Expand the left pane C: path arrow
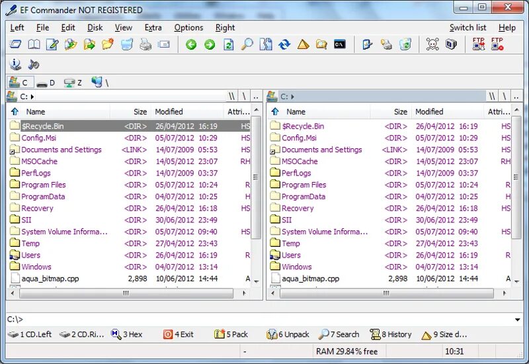This screenshot has width=529, height=364. (x=32, y=97)
